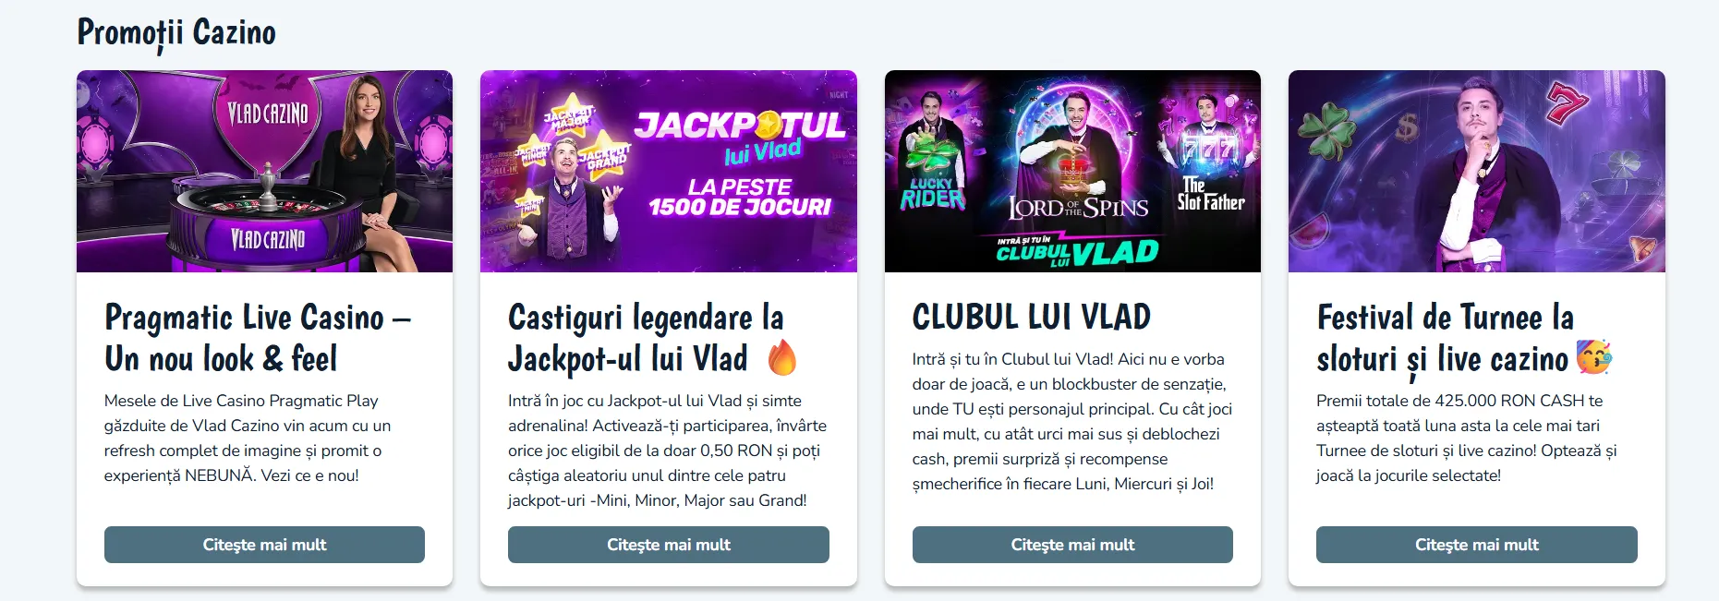Image resolution: width=1719 pixels, height=601 pixels.
Task: Open the Jackpotul lui Vlad banner image
Action: pyautogui.click(x=669, y=171)
